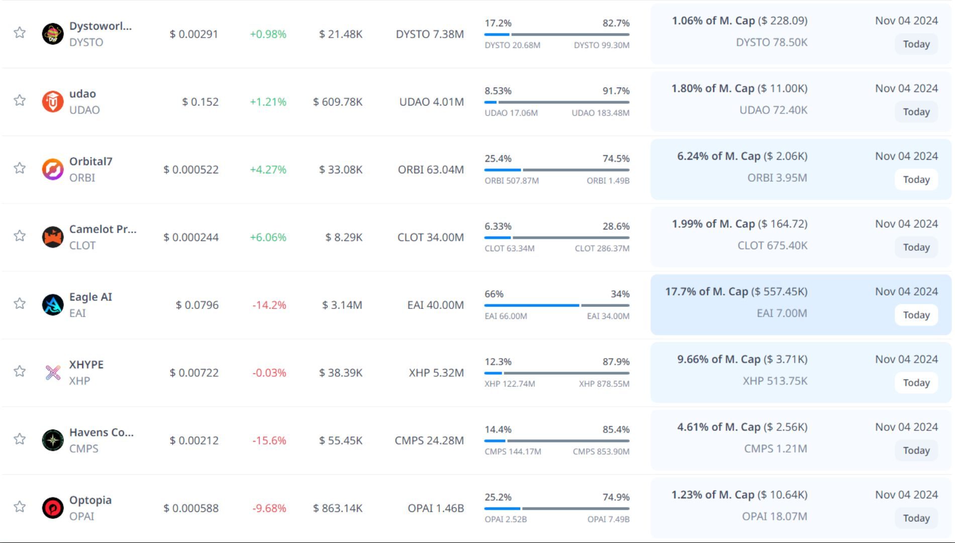Click the Today badge in Orbital7 row
The width and height of the screenshot is (955, 543).
pos(916,179)
